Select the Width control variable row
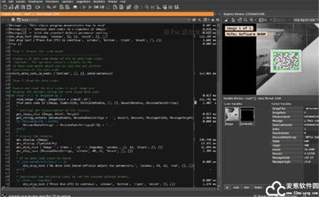Screen dimensions: 319x197 295,141
